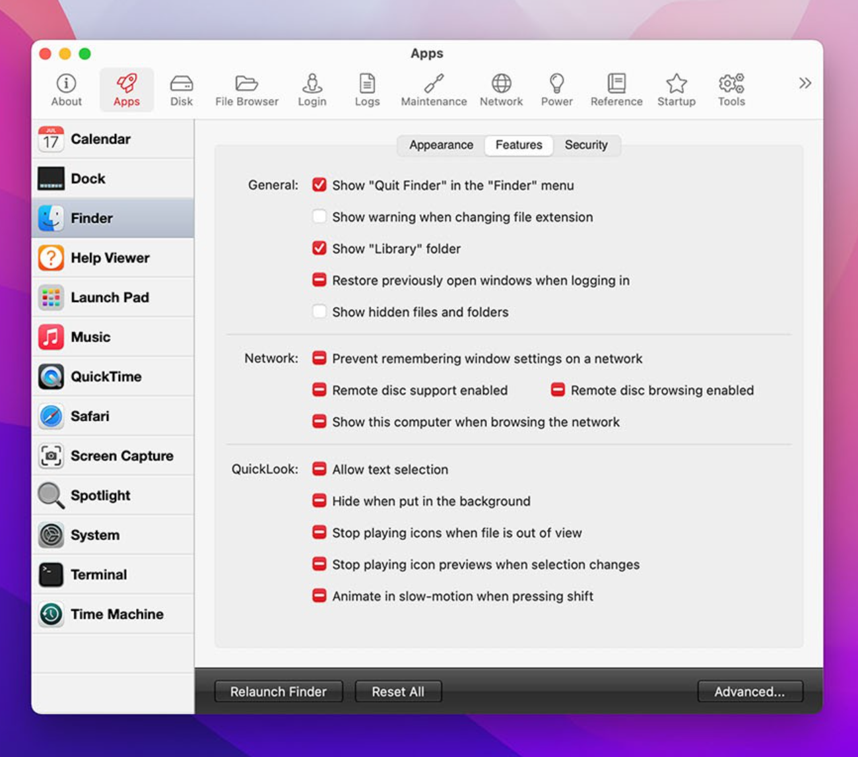Switch to the Appearance tab
The image size is (858, 757).
point(441,145)
